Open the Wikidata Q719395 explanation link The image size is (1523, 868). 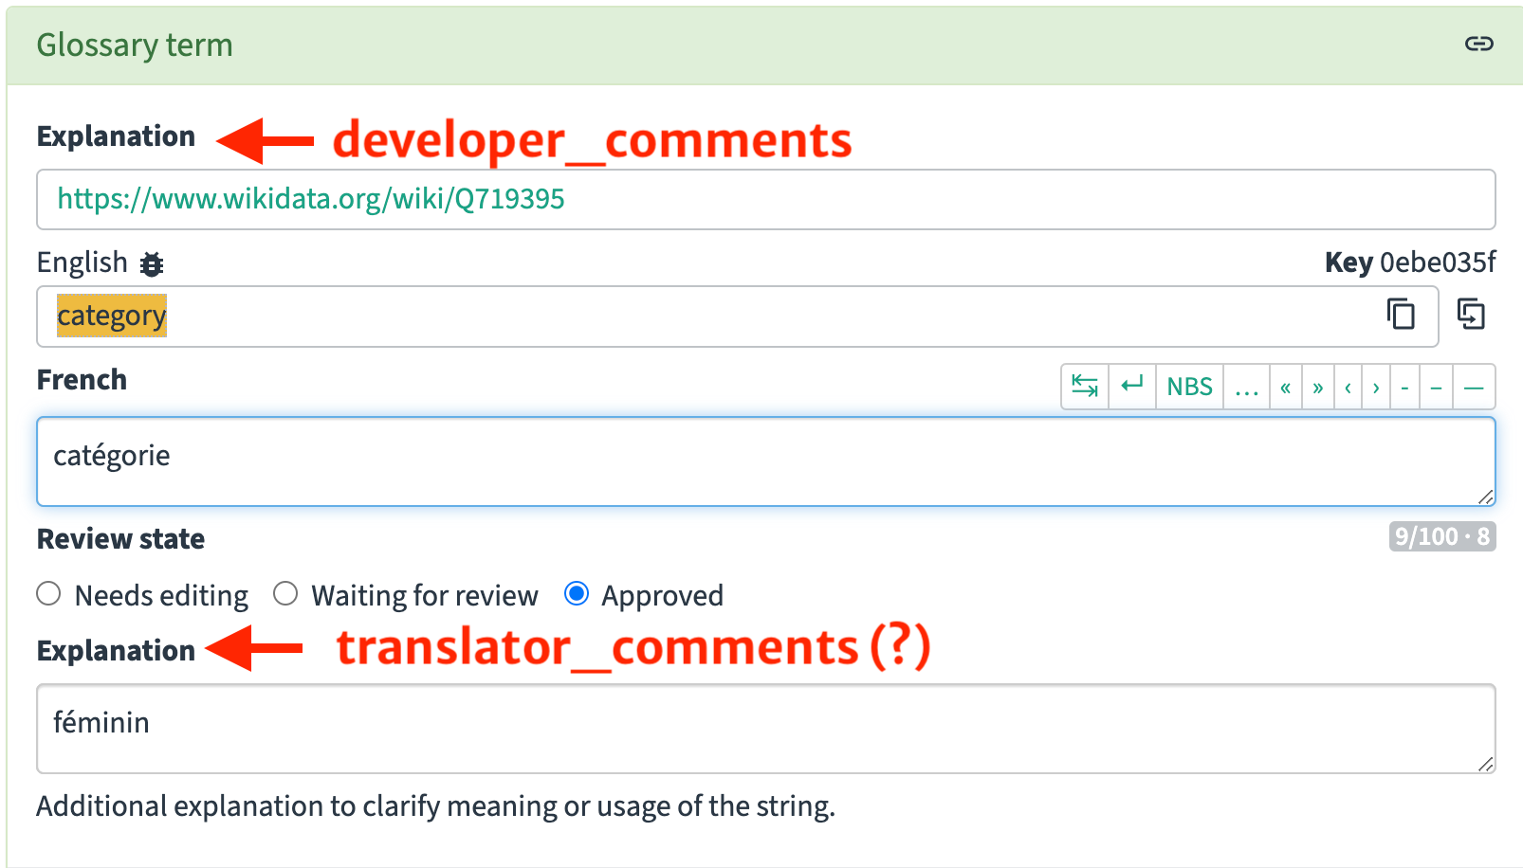pos(309,199)
